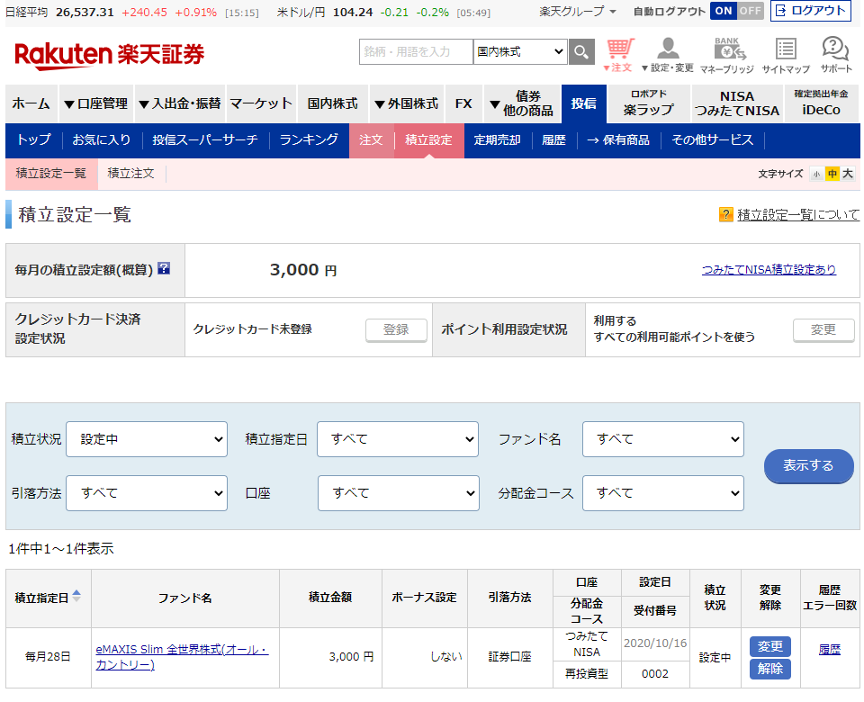864x702 pixels.
Task: Click the Rakuten 楽天証券 logo
Action: point(110,55)
